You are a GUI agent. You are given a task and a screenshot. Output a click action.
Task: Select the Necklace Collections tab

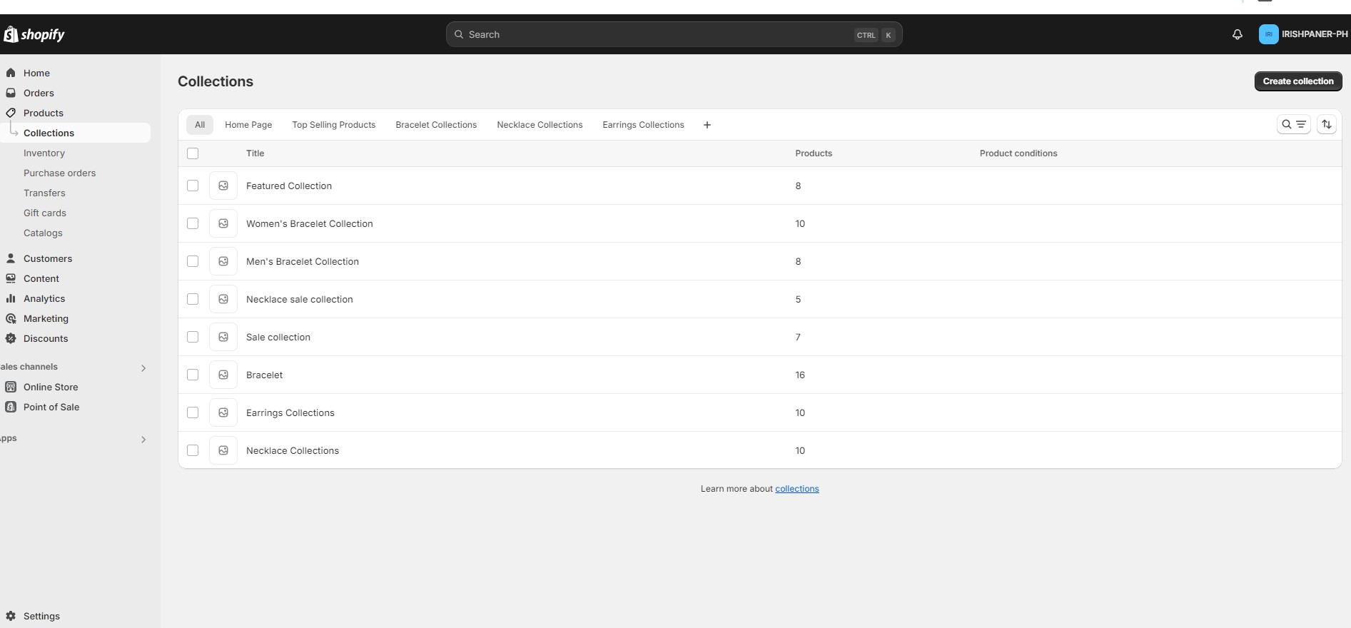540,125
